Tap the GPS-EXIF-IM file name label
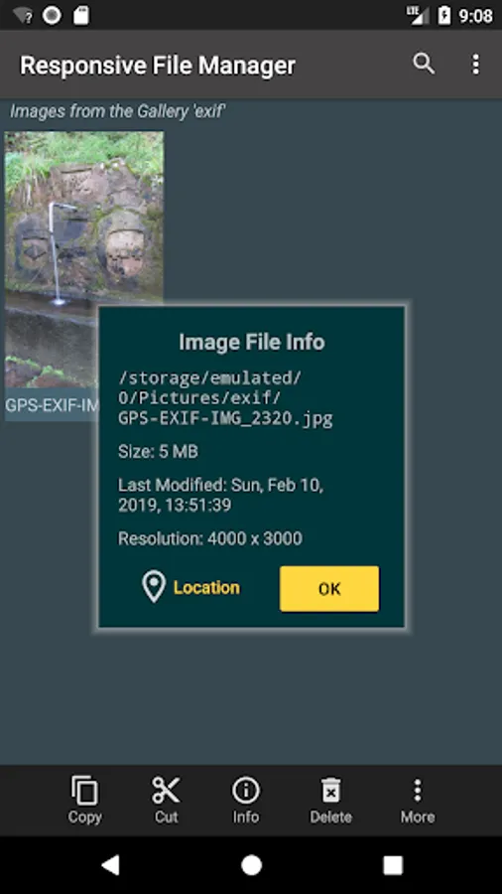This screenshot has width=502, height=894. (52, 405)
